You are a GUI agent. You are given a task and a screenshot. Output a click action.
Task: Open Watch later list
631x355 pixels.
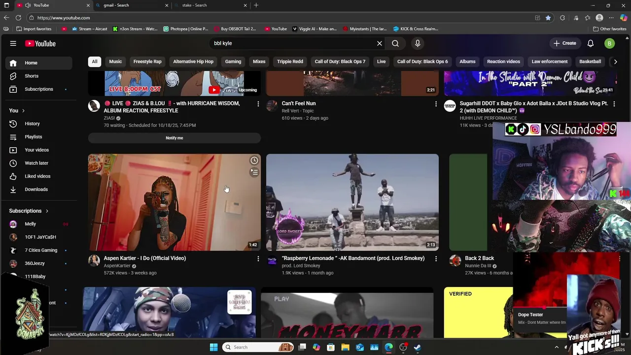pos(39,163)
